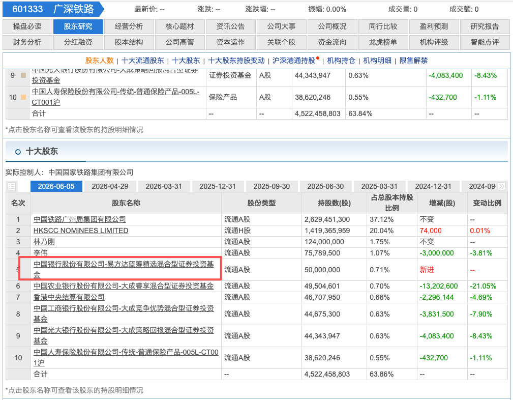The width and height of the screenshot is (513, 400).
Task: Click the 74,000 increase value
Action: point(431,231)
